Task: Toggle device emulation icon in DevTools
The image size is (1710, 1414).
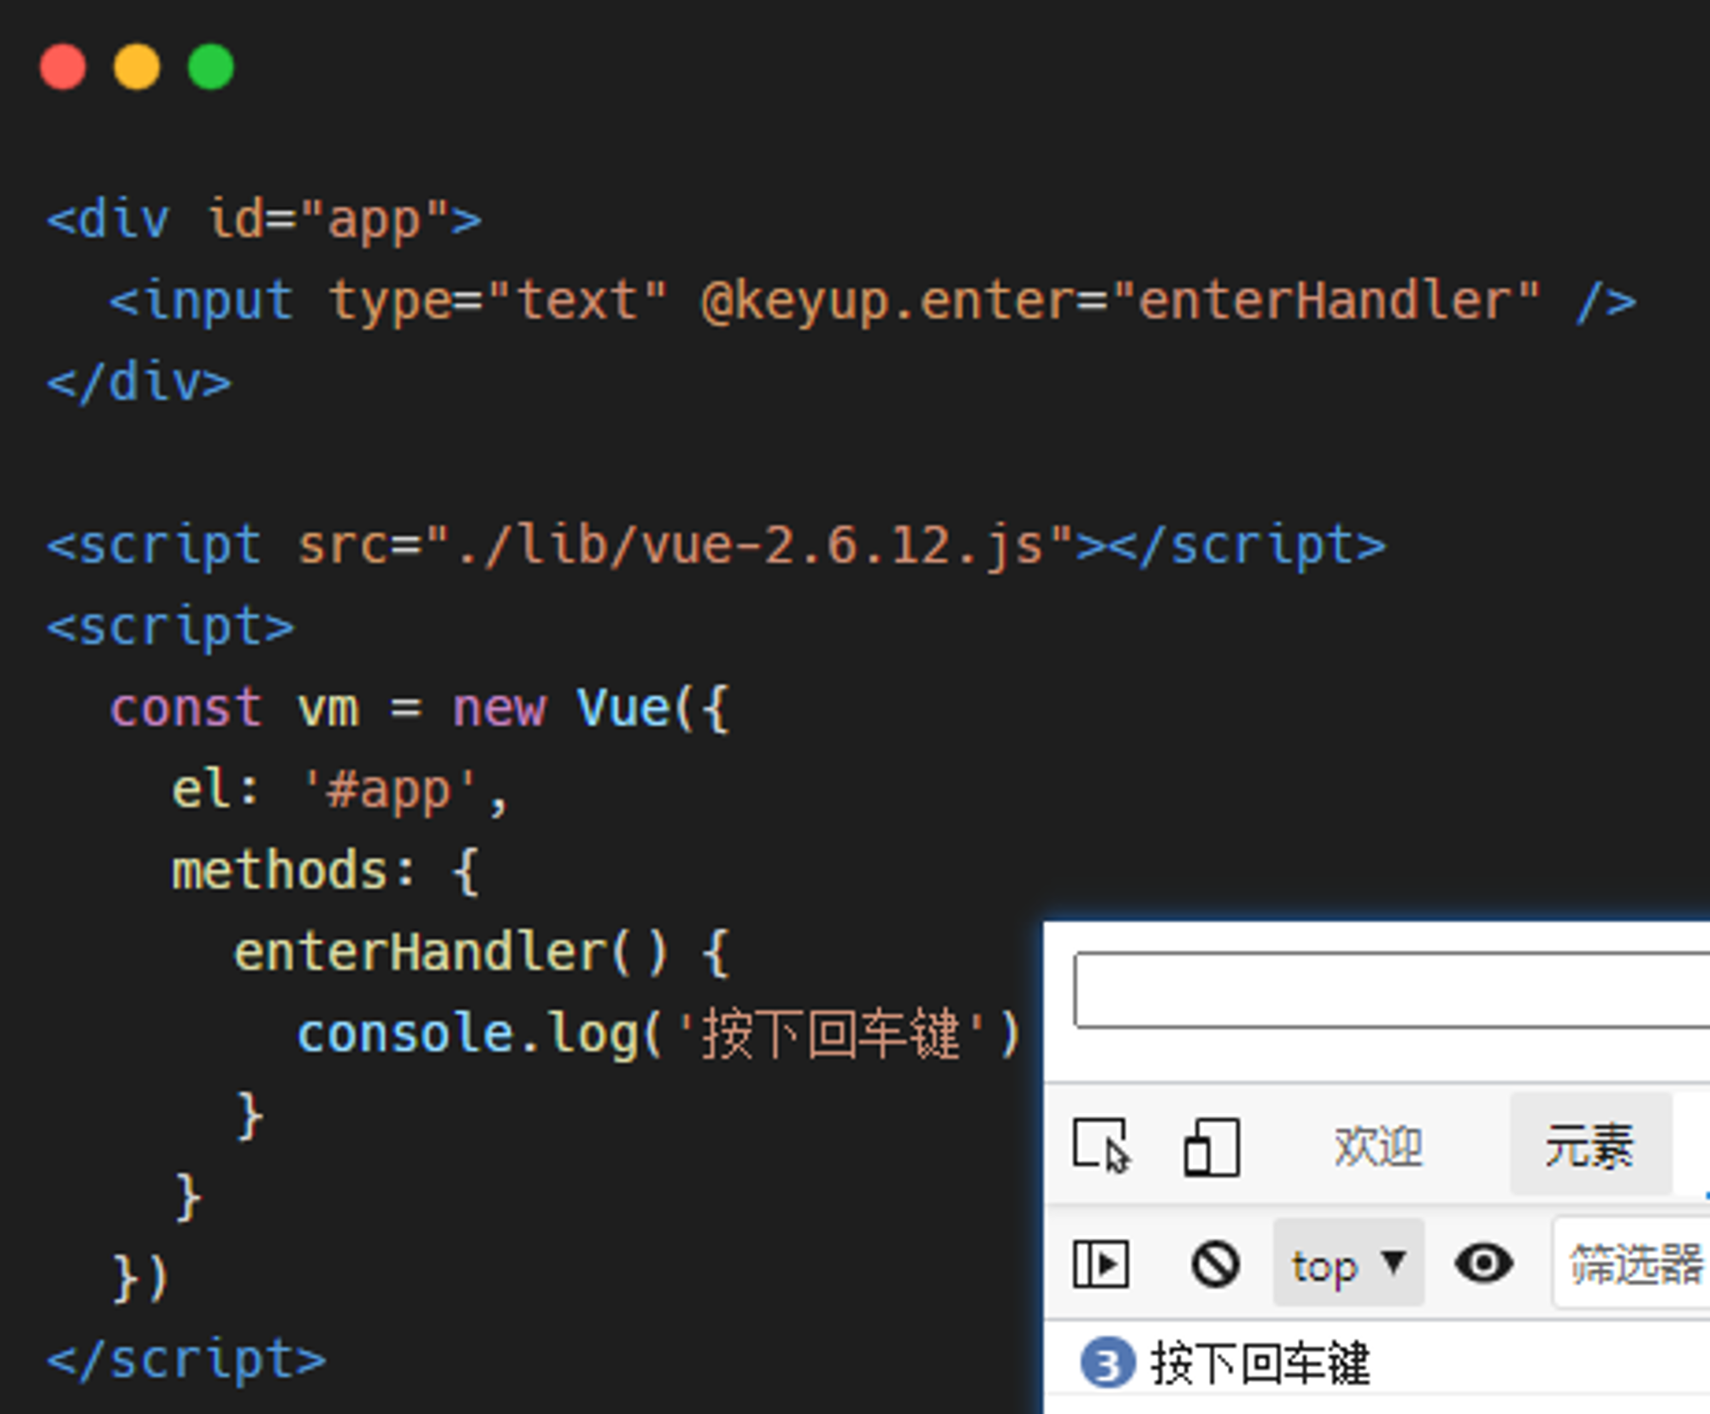Action: (1212, 1146)
